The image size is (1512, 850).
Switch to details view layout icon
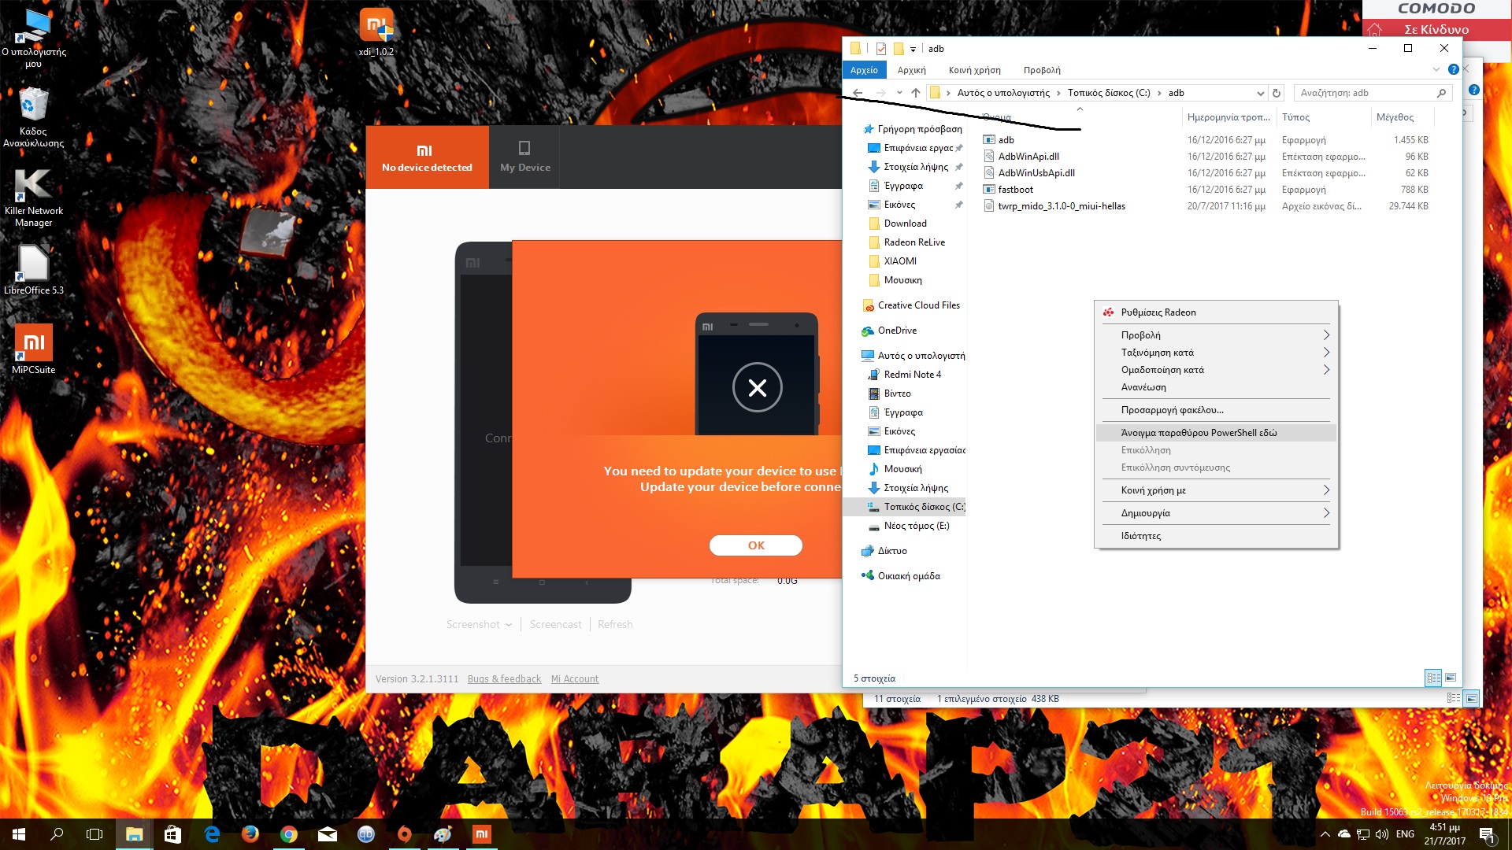click(1433, 678)
